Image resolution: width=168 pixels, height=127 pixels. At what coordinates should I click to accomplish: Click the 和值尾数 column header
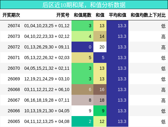tap(82, 15)
